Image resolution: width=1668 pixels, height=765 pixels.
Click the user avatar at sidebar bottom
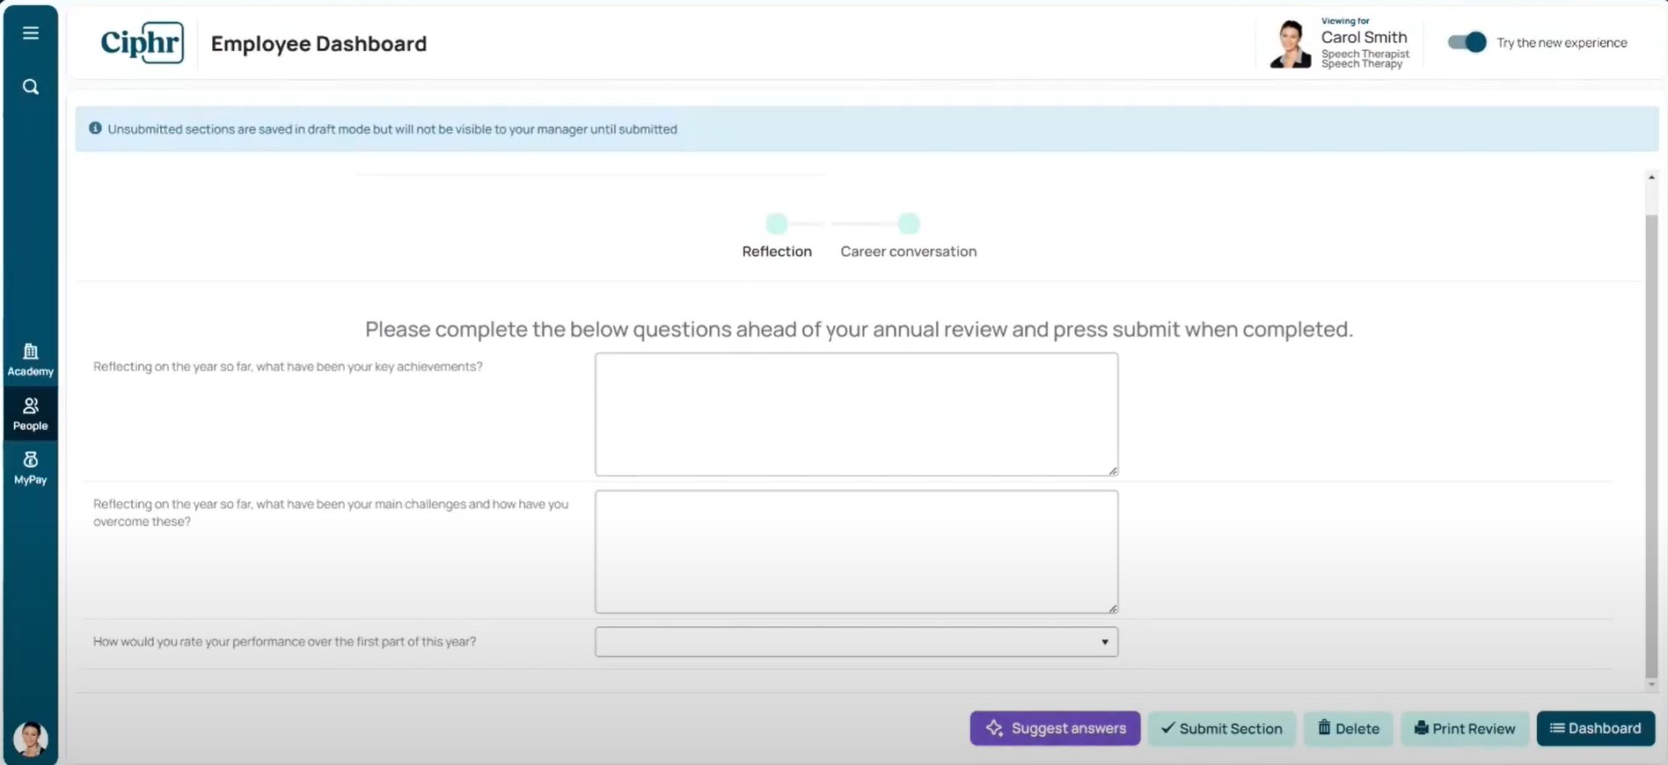pos(31,739)
